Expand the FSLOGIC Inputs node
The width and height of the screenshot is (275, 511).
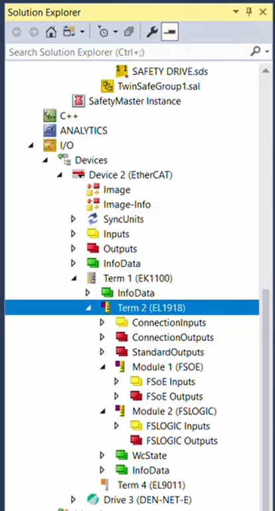coord(117,426)
